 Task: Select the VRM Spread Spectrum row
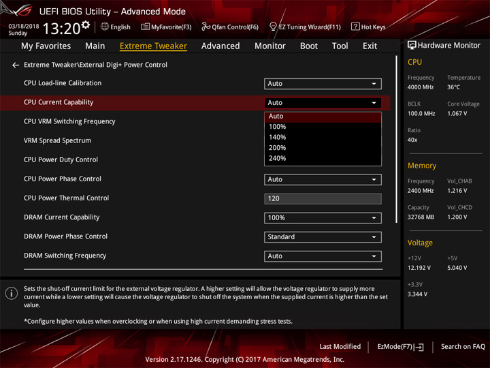coord(57,140)
